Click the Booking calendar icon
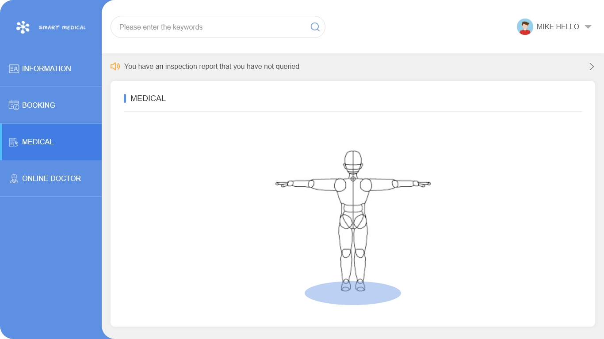 coord(14,105)
